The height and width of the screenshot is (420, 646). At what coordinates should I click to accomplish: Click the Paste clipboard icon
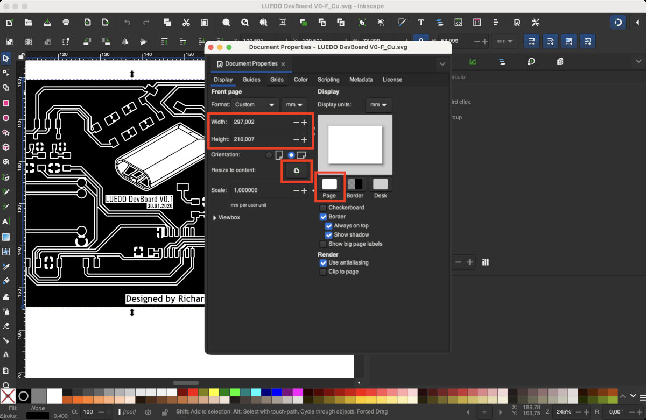(x=205, y=23)
